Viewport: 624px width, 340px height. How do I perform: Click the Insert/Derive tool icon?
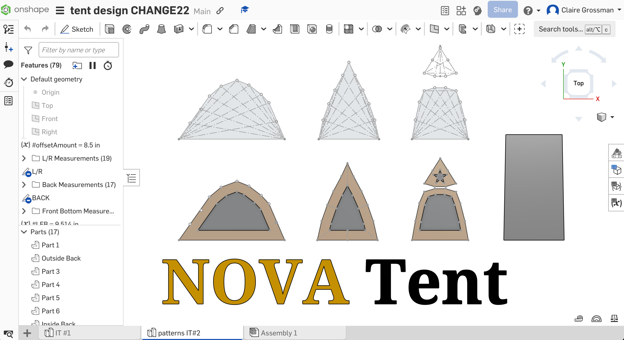click(x=519, y=29)
